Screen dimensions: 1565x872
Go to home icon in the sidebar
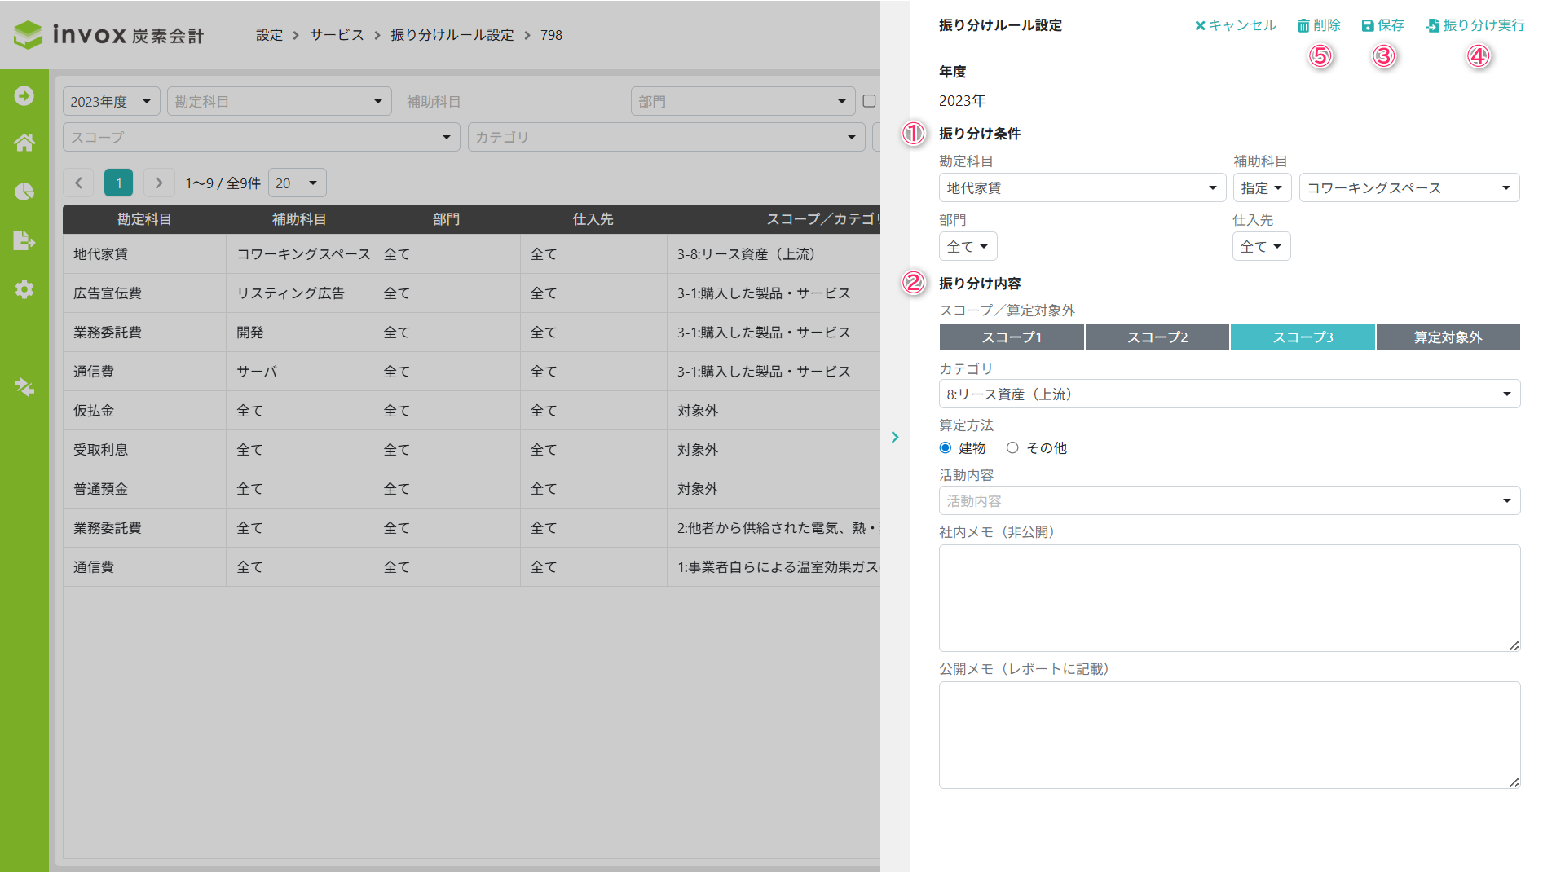pyautogui.click(x=24, y=143)
